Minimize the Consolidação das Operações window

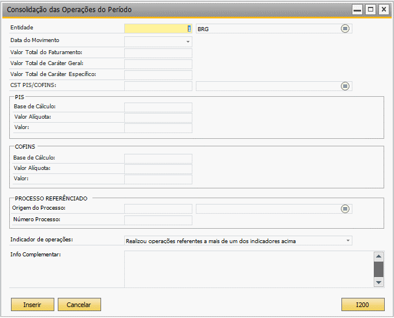[x=357, y=10]
